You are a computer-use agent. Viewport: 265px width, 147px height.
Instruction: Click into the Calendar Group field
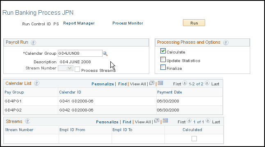pyautogui.click(x=80, y=53)
